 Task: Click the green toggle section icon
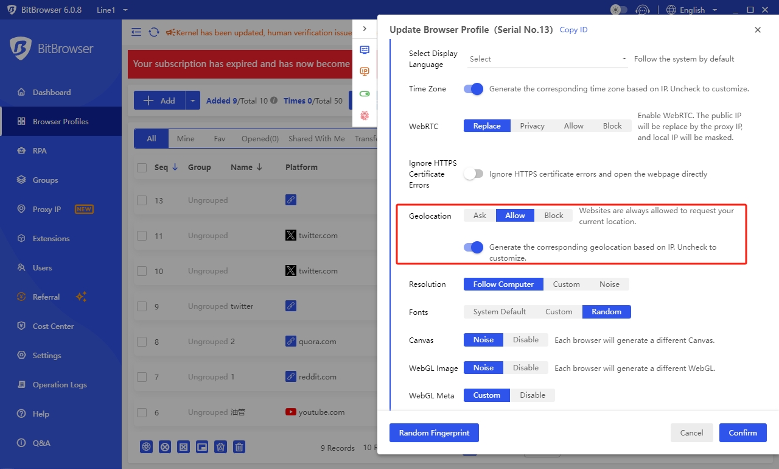pyautogui.click(x=365, y=94)
